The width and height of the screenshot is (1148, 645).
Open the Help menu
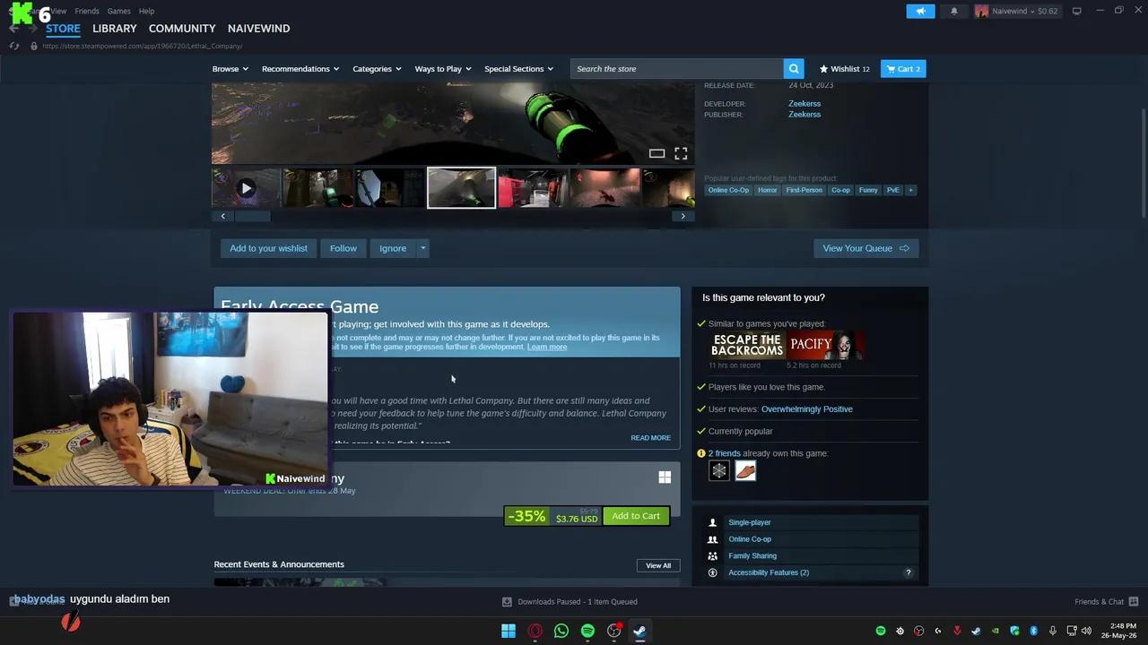(147, 11)
